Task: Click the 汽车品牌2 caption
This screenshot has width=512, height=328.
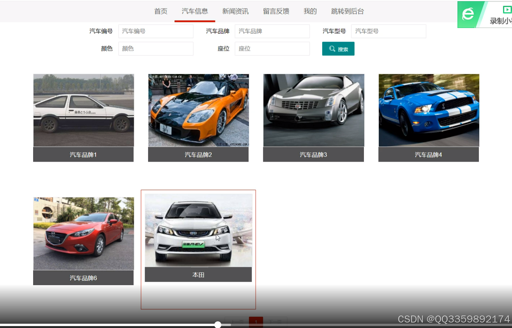Action: tap(198, 155)
